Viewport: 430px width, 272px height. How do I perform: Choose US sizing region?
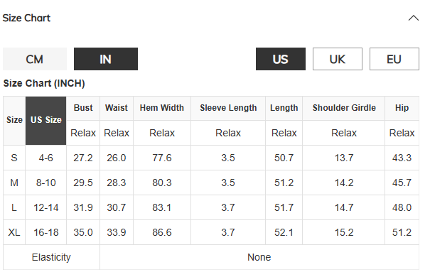click(281, 59)
